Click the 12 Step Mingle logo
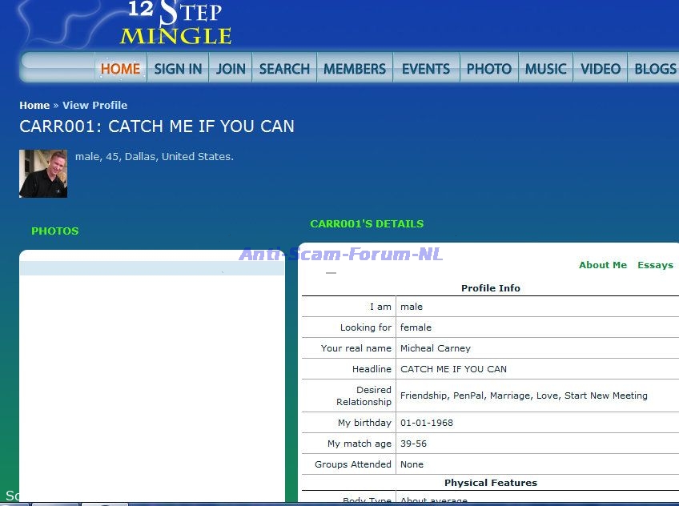Screen dimensions: 679x506 click(x=175, y=23)
